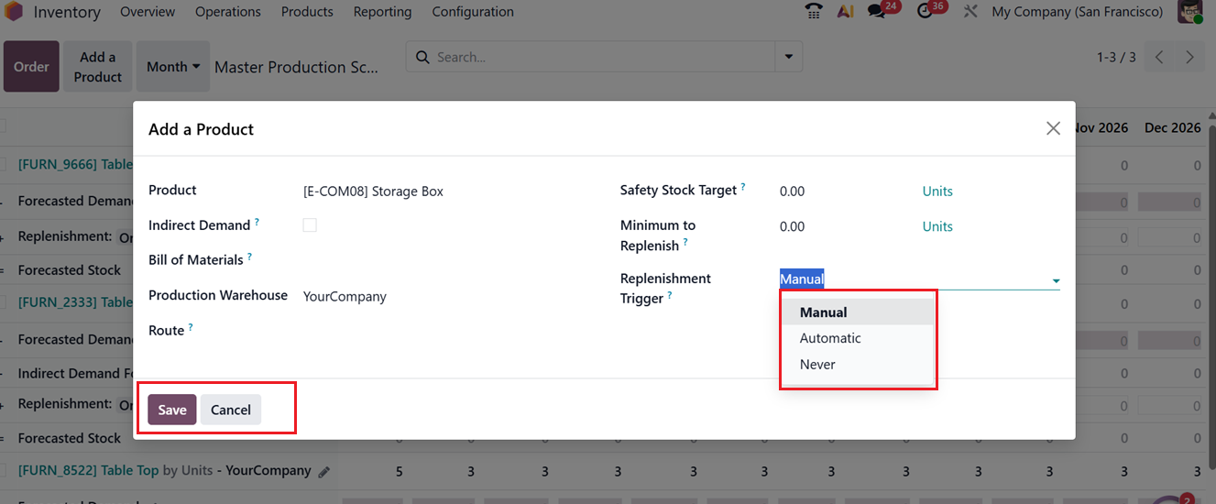
Task: Choose the Never replenishment option
Action: click(817, 365)
